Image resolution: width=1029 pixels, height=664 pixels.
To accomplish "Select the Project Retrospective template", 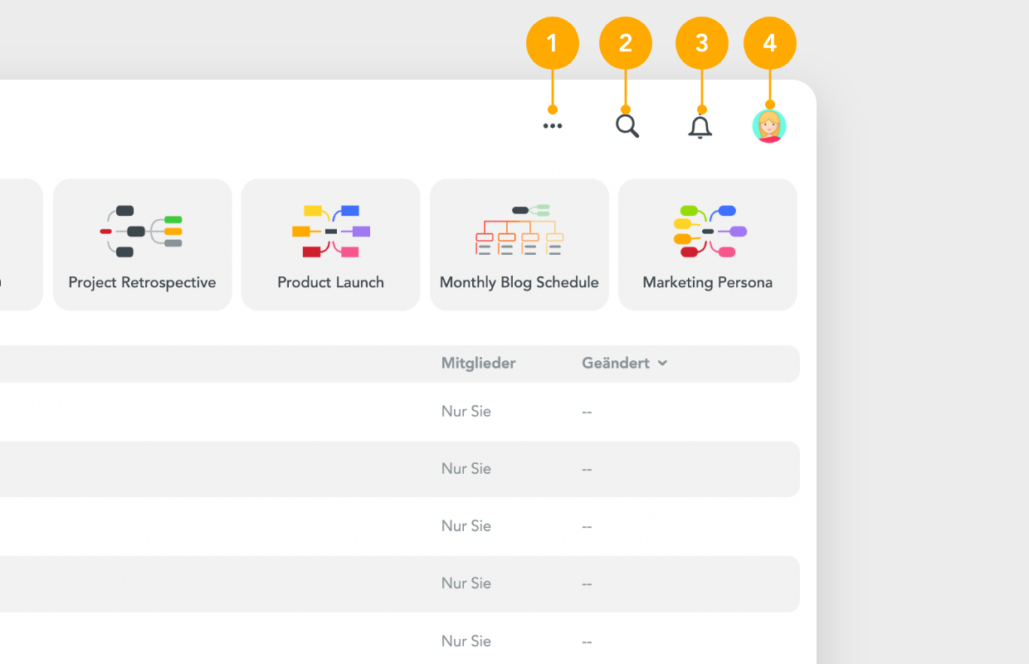I will click(143, 245).
